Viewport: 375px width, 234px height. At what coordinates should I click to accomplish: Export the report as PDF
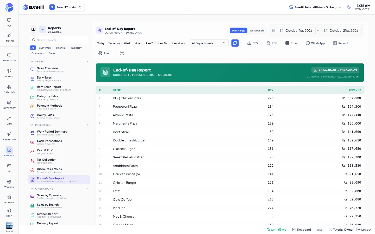pyautogui.click(x=272, y=43)
